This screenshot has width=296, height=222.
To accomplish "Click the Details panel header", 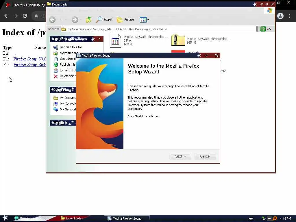I will pyautogui.click(x=63, y=123).
